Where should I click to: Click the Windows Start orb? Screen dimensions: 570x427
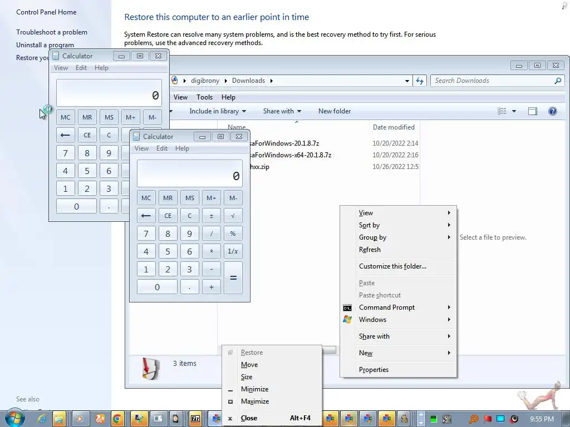point(14,418)
